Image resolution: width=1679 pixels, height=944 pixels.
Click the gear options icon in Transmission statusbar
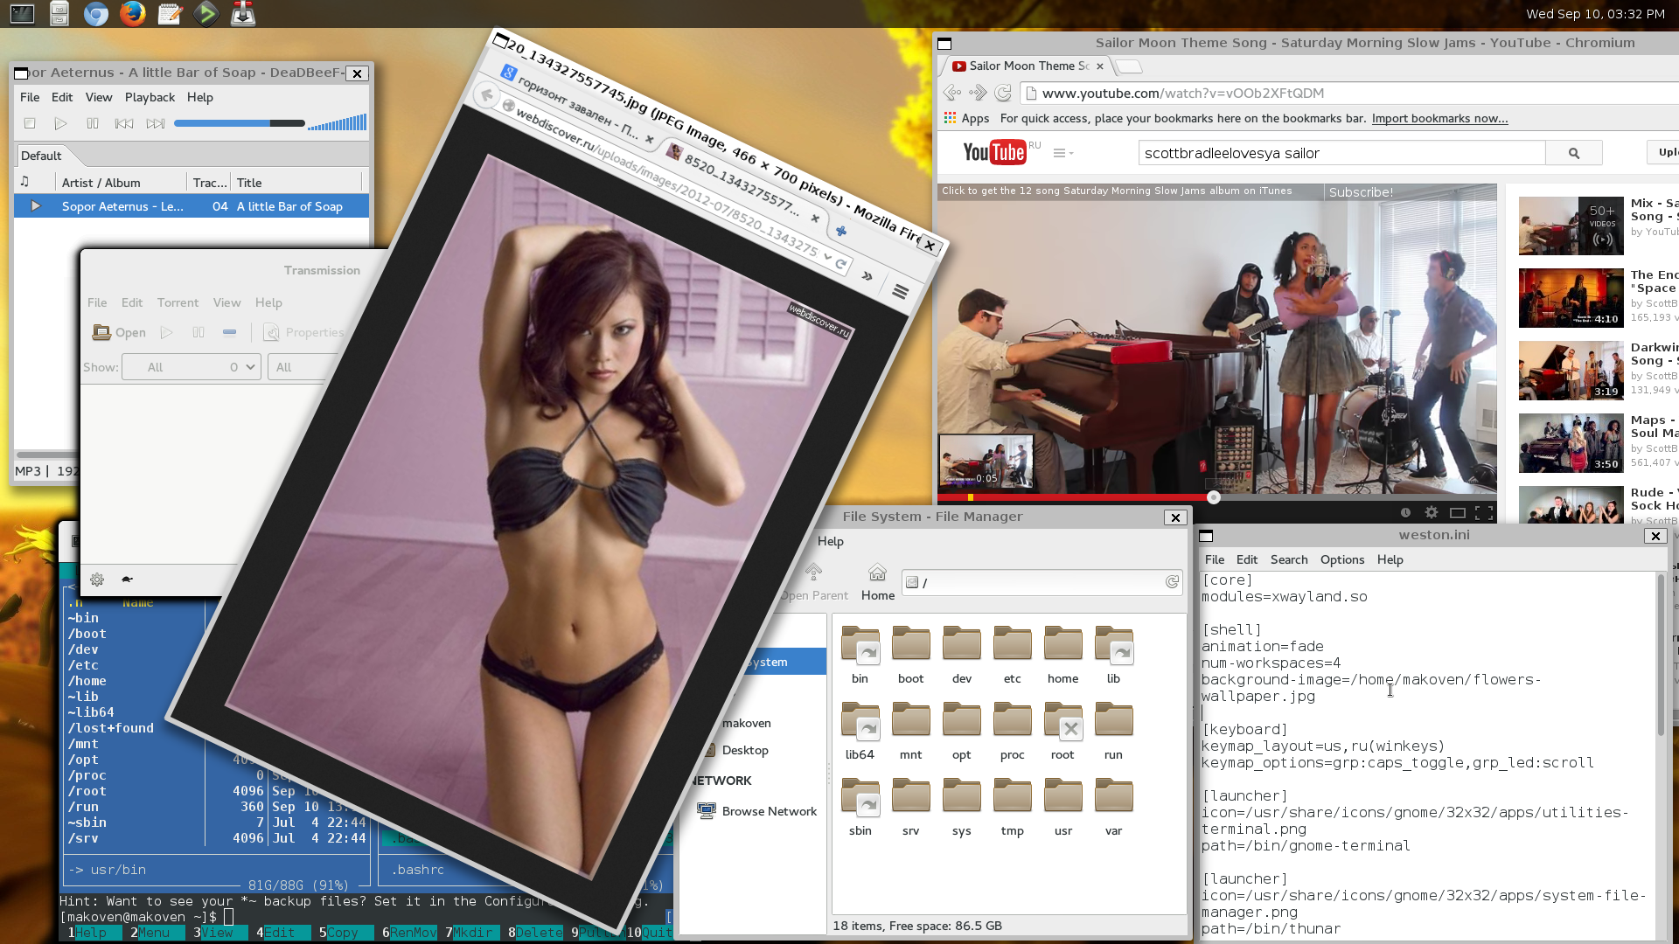(97, 580)
